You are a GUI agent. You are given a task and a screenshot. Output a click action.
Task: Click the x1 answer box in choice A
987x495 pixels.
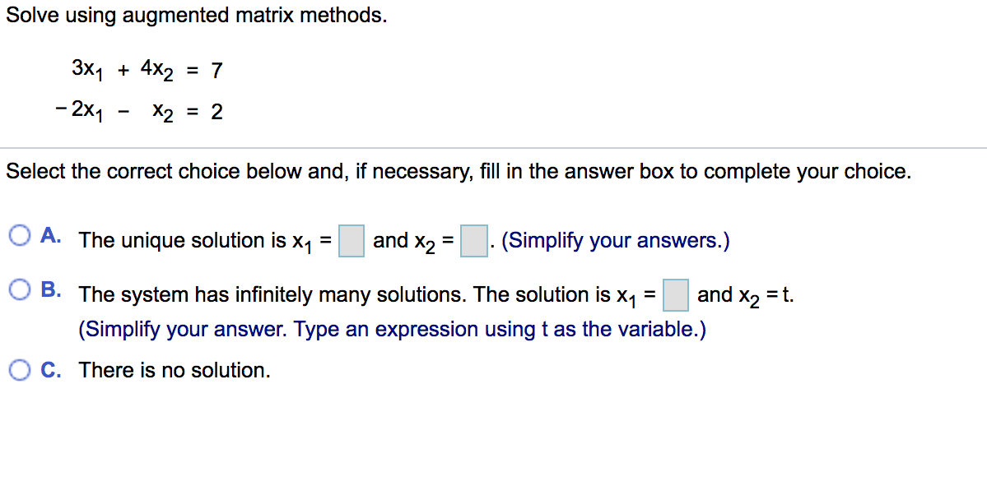(352, 239)
